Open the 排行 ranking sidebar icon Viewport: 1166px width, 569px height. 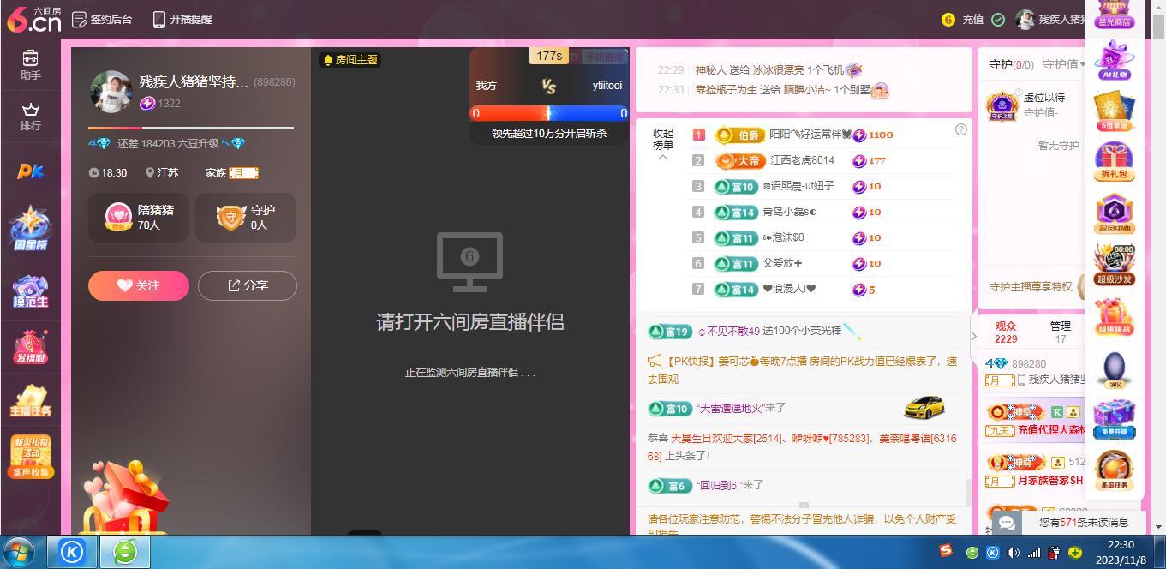pyautogui.click(x=31, y=117)
